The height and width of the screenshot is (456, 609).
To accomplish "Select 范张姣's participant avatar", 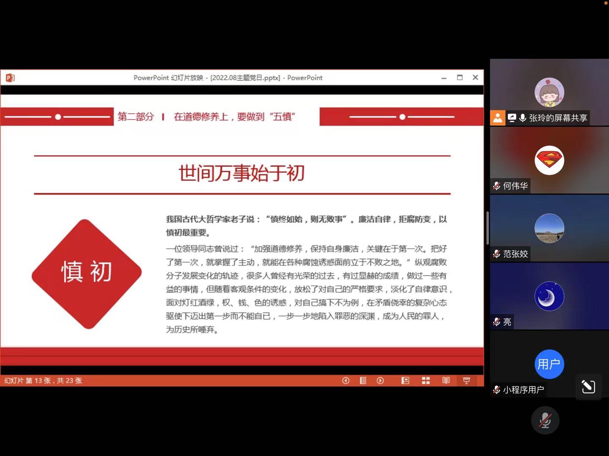I will (549, 228).
